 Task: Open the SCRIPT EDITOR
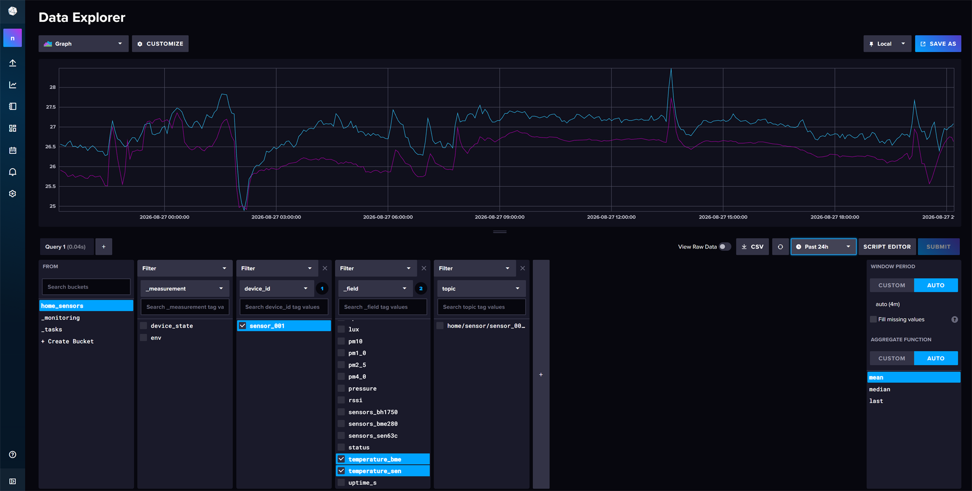click(887, 247)
